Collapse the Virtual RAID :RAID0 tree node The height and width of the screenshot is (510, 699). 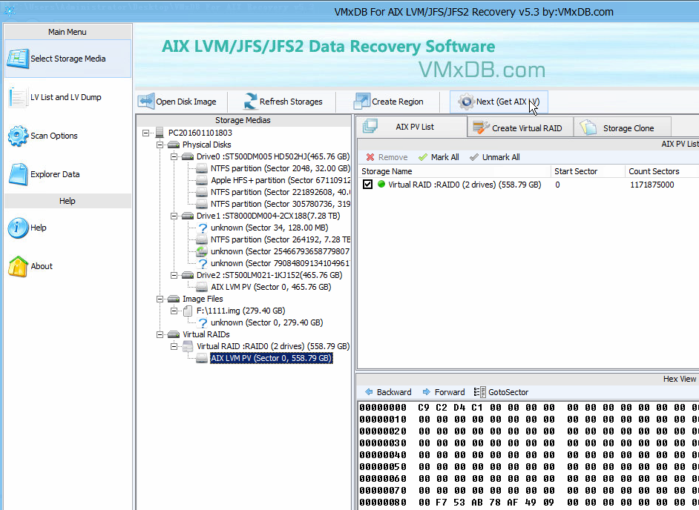click(174, 346)
